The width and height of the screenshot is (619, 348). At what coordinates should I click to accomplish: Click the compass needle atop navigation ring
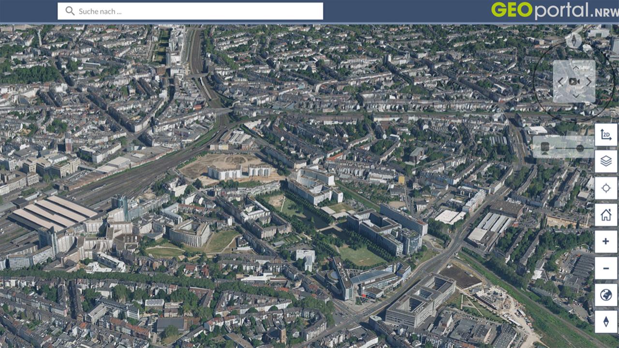point(574,41)
